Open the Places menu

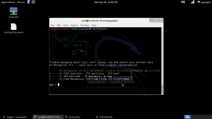point(21,2)
